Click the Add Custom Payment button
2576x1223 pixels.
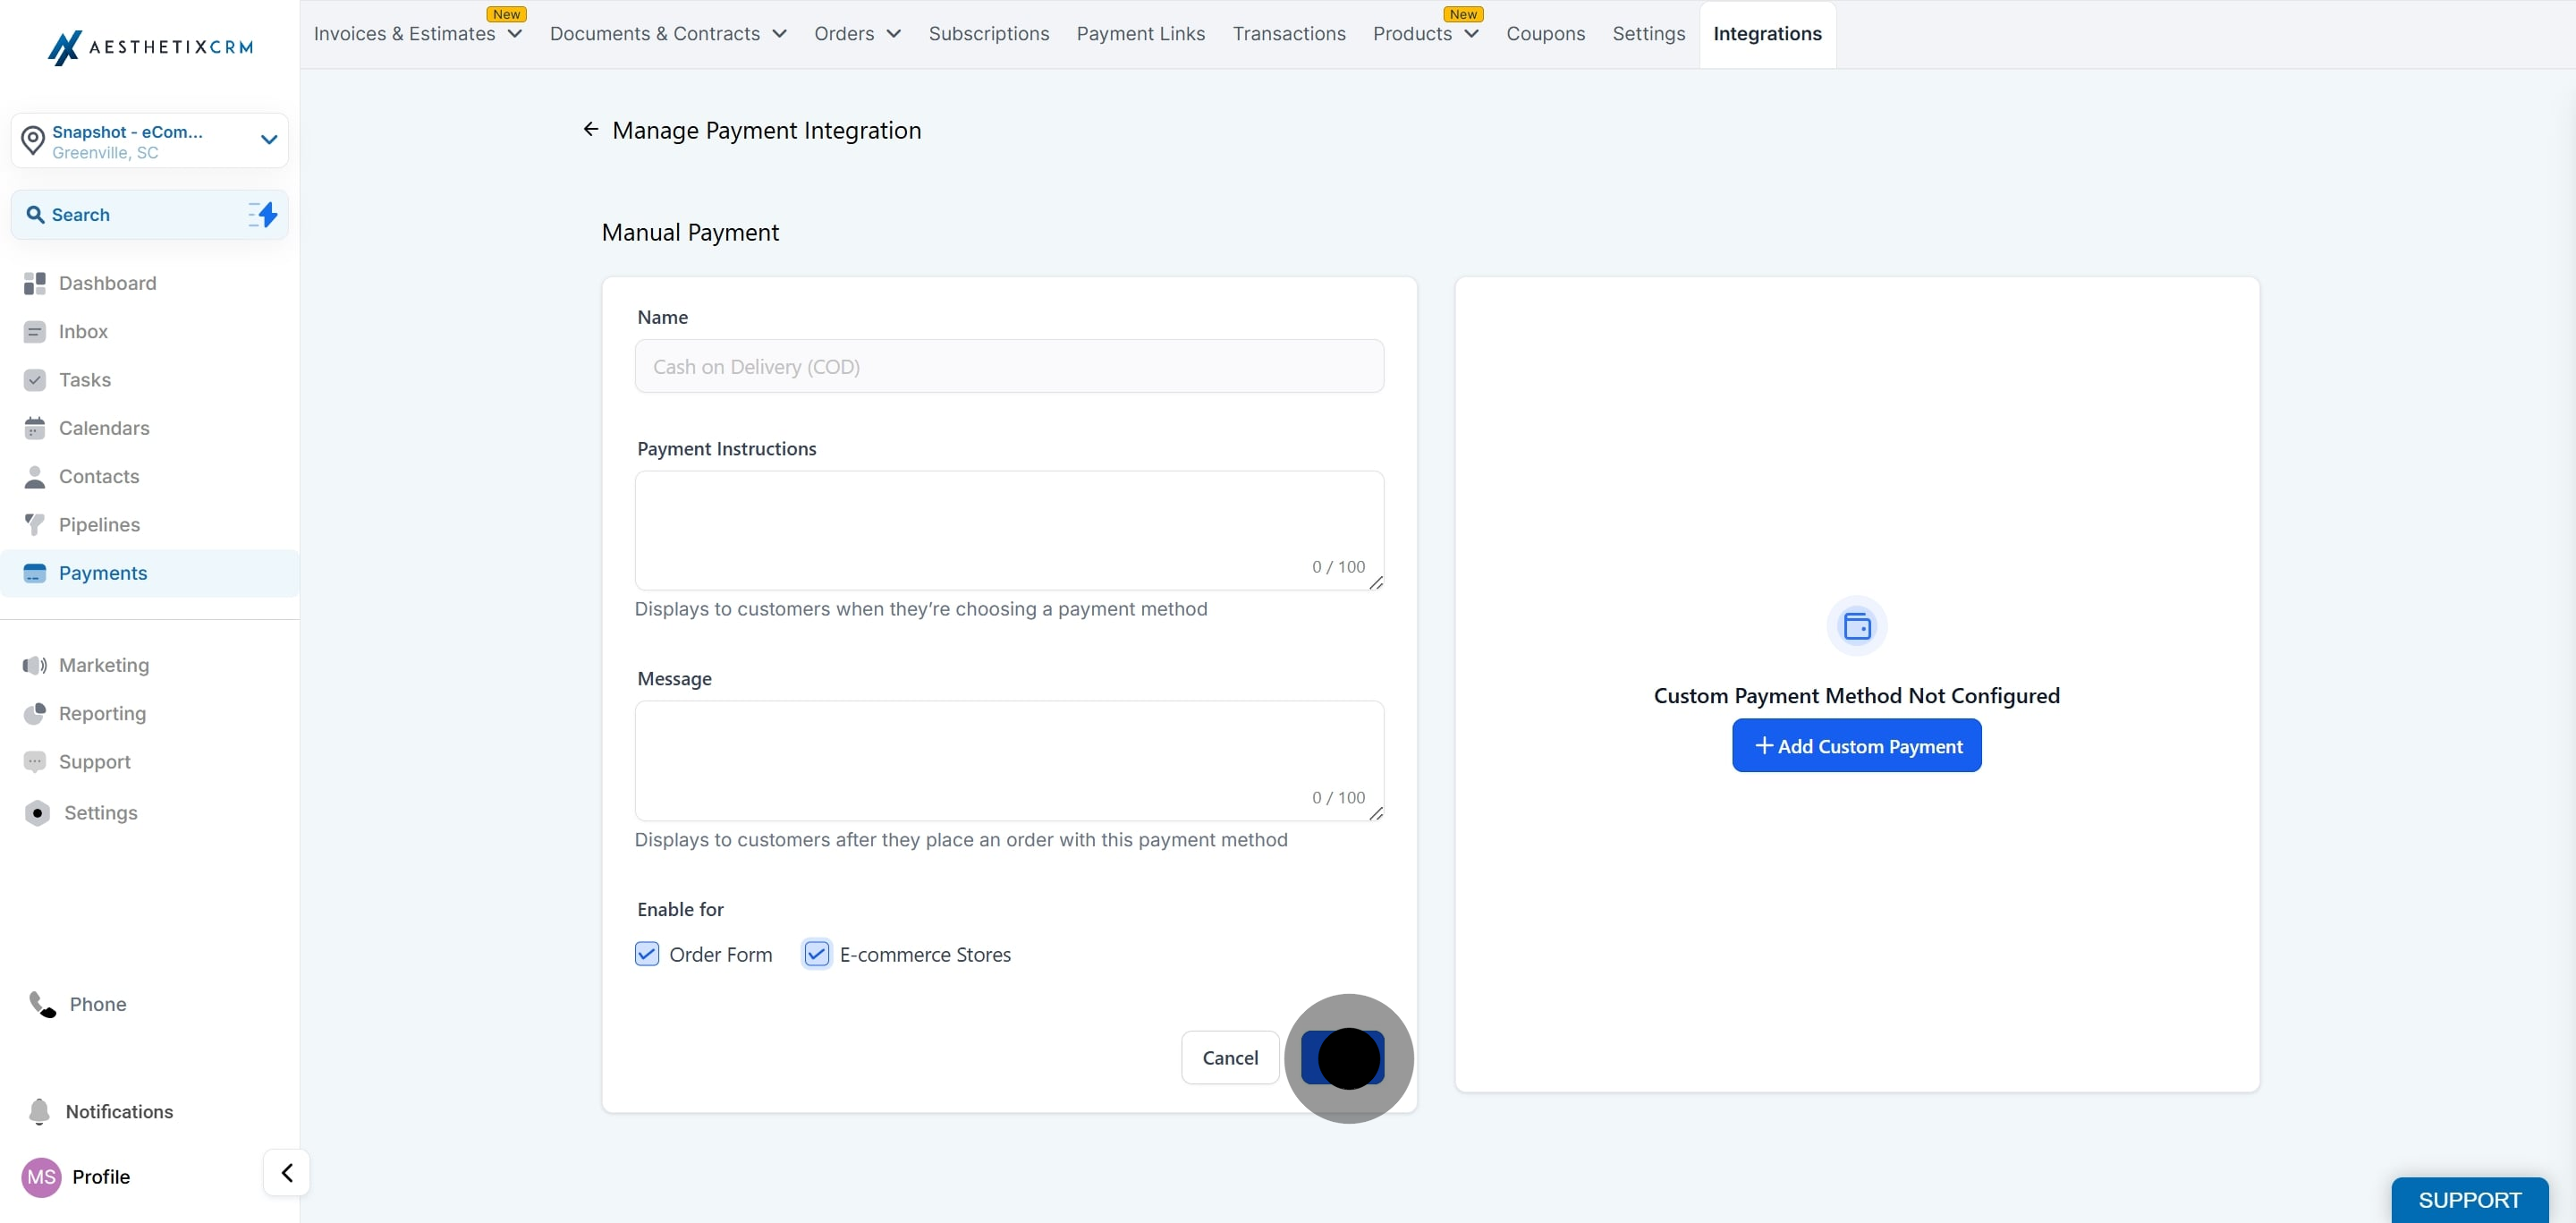click(x=1856, y=746)
